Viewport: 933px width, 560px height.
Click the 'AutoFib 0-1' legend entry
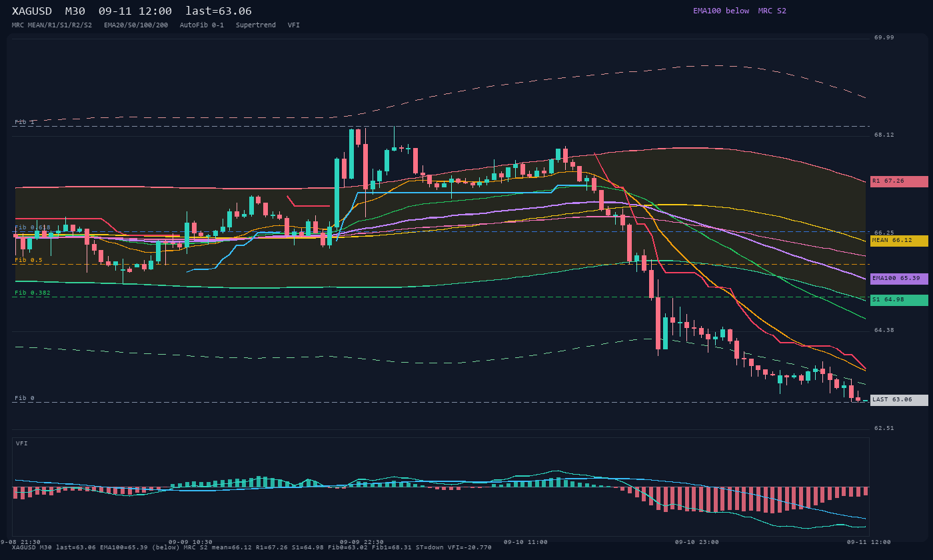[202, 25]
